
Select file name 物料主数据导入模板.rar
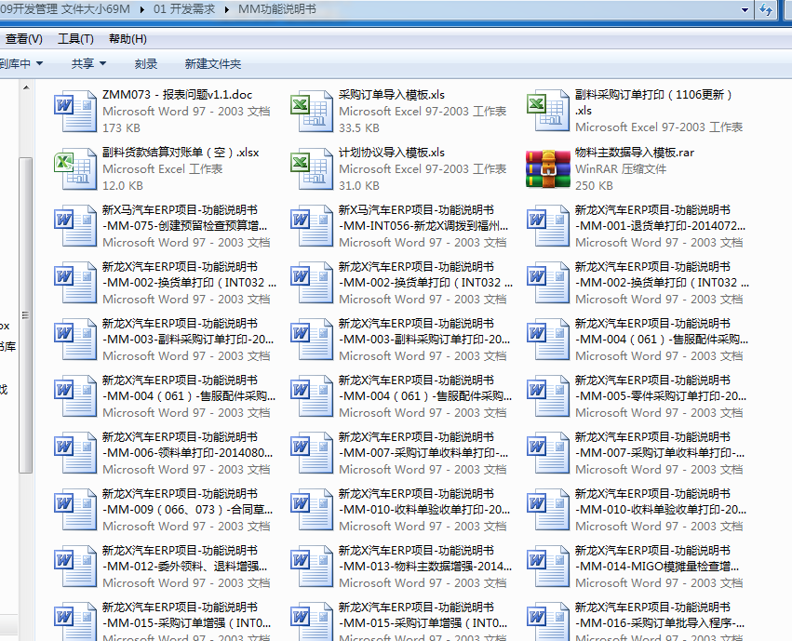pos(635,153)
